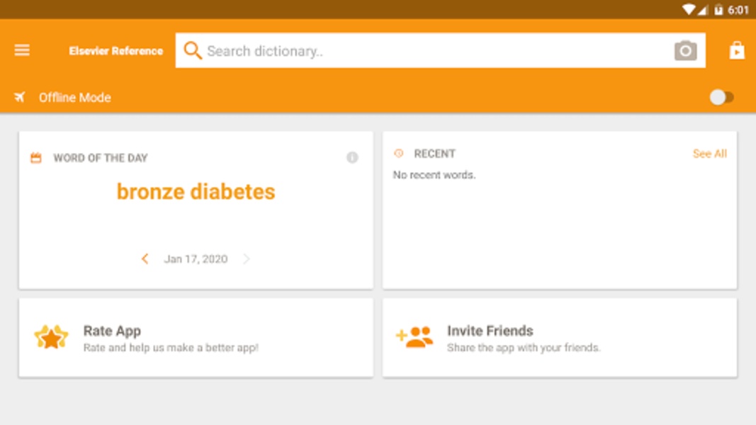This screenshot has width=756, height=425.
Task: Open the hamburger navigation menu
Action: click(22, 50)
